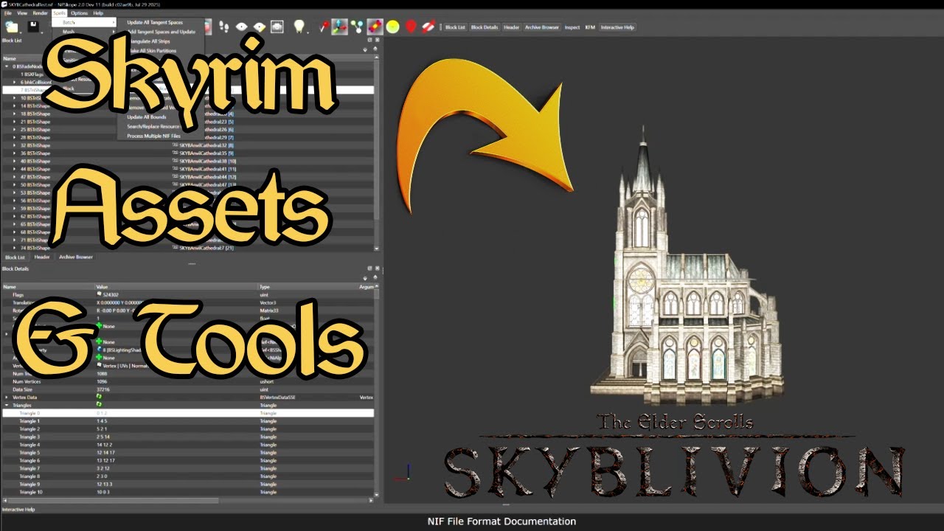This screenshot has width=944, height=531.
Task: Click the Num Vertices value 1096
Action: (102, 381)
